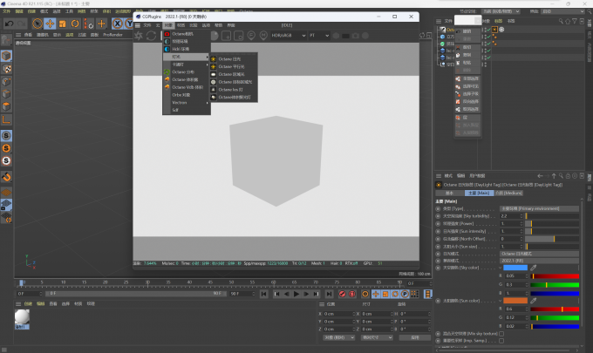593x353 pixels.
Task: Click filter funnel icon in Object Manager
Action: [x=575, y=21]
